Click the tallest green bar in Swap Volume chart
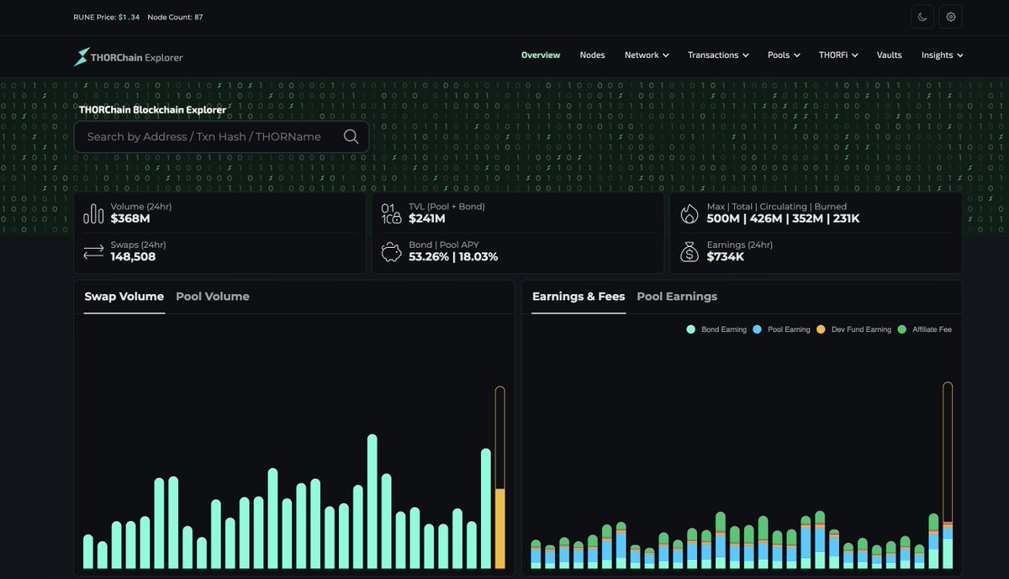Viewport: 1009px width, 579px height. click(x=372, y=502)
